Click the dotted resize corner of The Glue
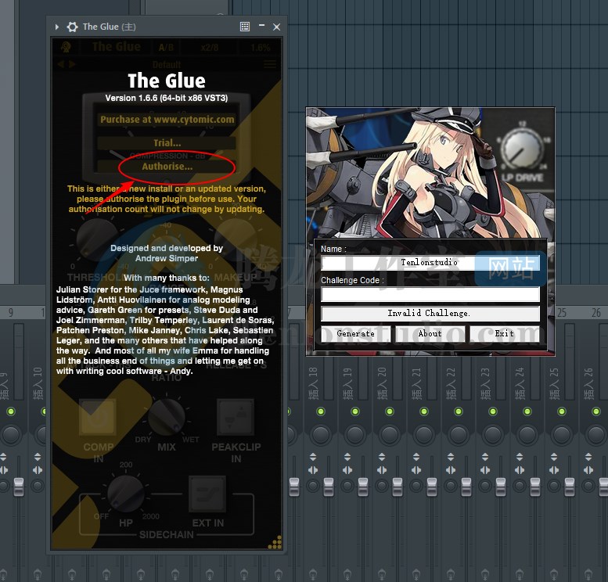The width and height of the screenshot is (608, 582). pyautogui.click(x=275, y=543)
